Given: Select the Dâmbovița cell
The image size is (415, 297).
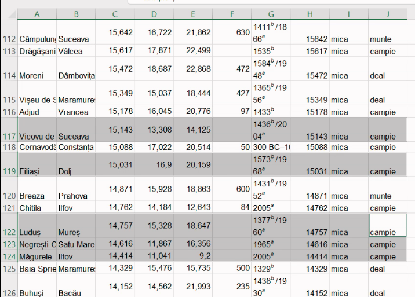Looking at the screenshot, I should (76, 76).
